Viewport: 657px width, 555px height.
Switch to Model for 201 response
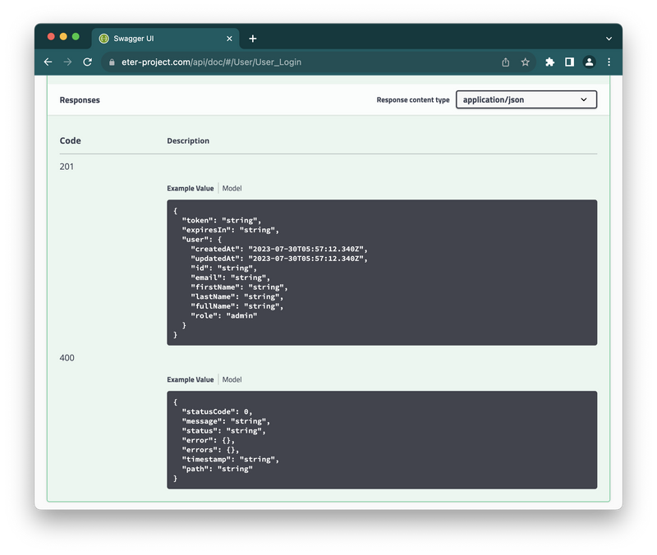(x=232, y=188)
